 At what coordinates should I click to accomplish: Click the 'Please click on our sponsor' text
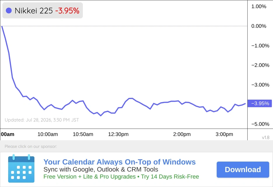tap(31, 146)
